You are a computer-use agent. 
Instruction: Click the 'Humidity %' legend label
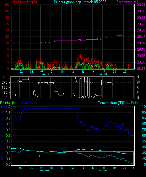29,103
